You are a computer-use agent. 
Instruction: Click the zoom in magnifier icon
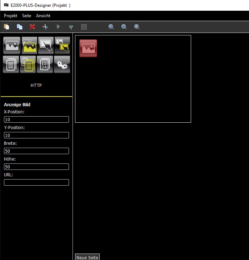click(x=137, y=27)
